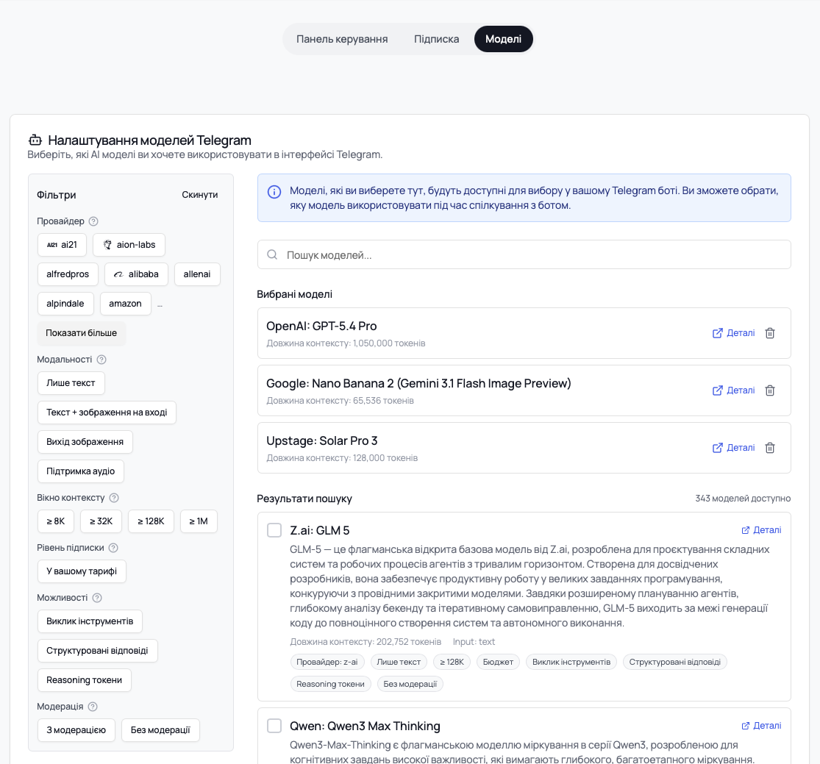Expand providers with Показати більше

(81, 333)
